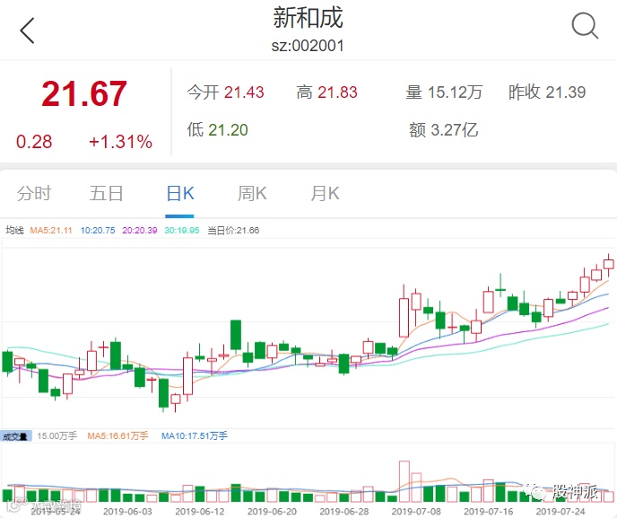Tap the 当日价:21.66 label
617x518 pixels.
tap(233, 231)
